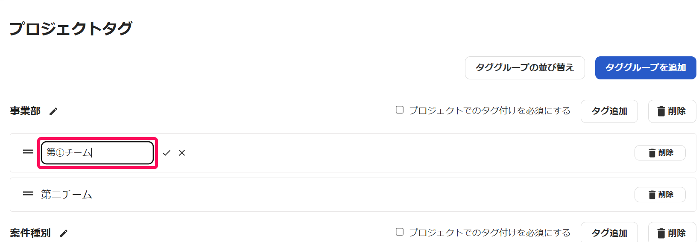Viewport: 699px width, 242px height.
Task: Delete the 第二チーム tag
Action: coord(660,195)
